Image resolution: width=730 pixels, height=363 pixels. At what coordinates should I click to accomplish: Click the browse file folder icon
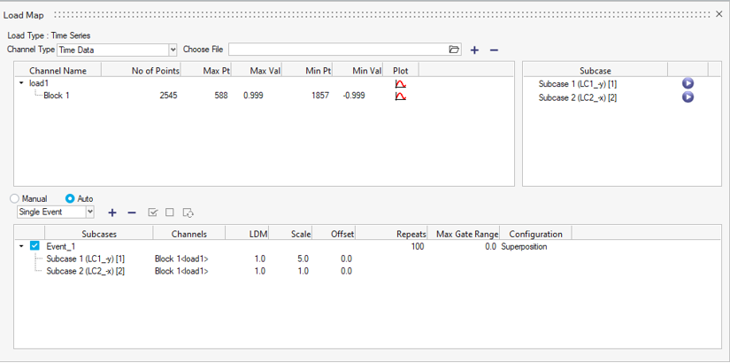pos(454,50)
